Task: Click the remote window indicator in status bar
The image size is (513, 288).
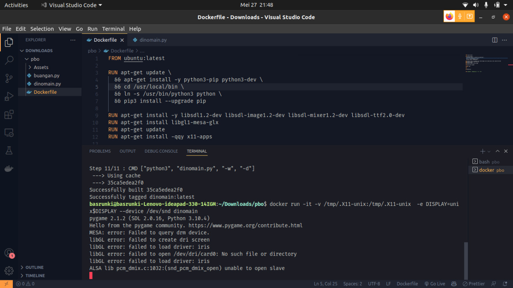Action: click(6, 284)
